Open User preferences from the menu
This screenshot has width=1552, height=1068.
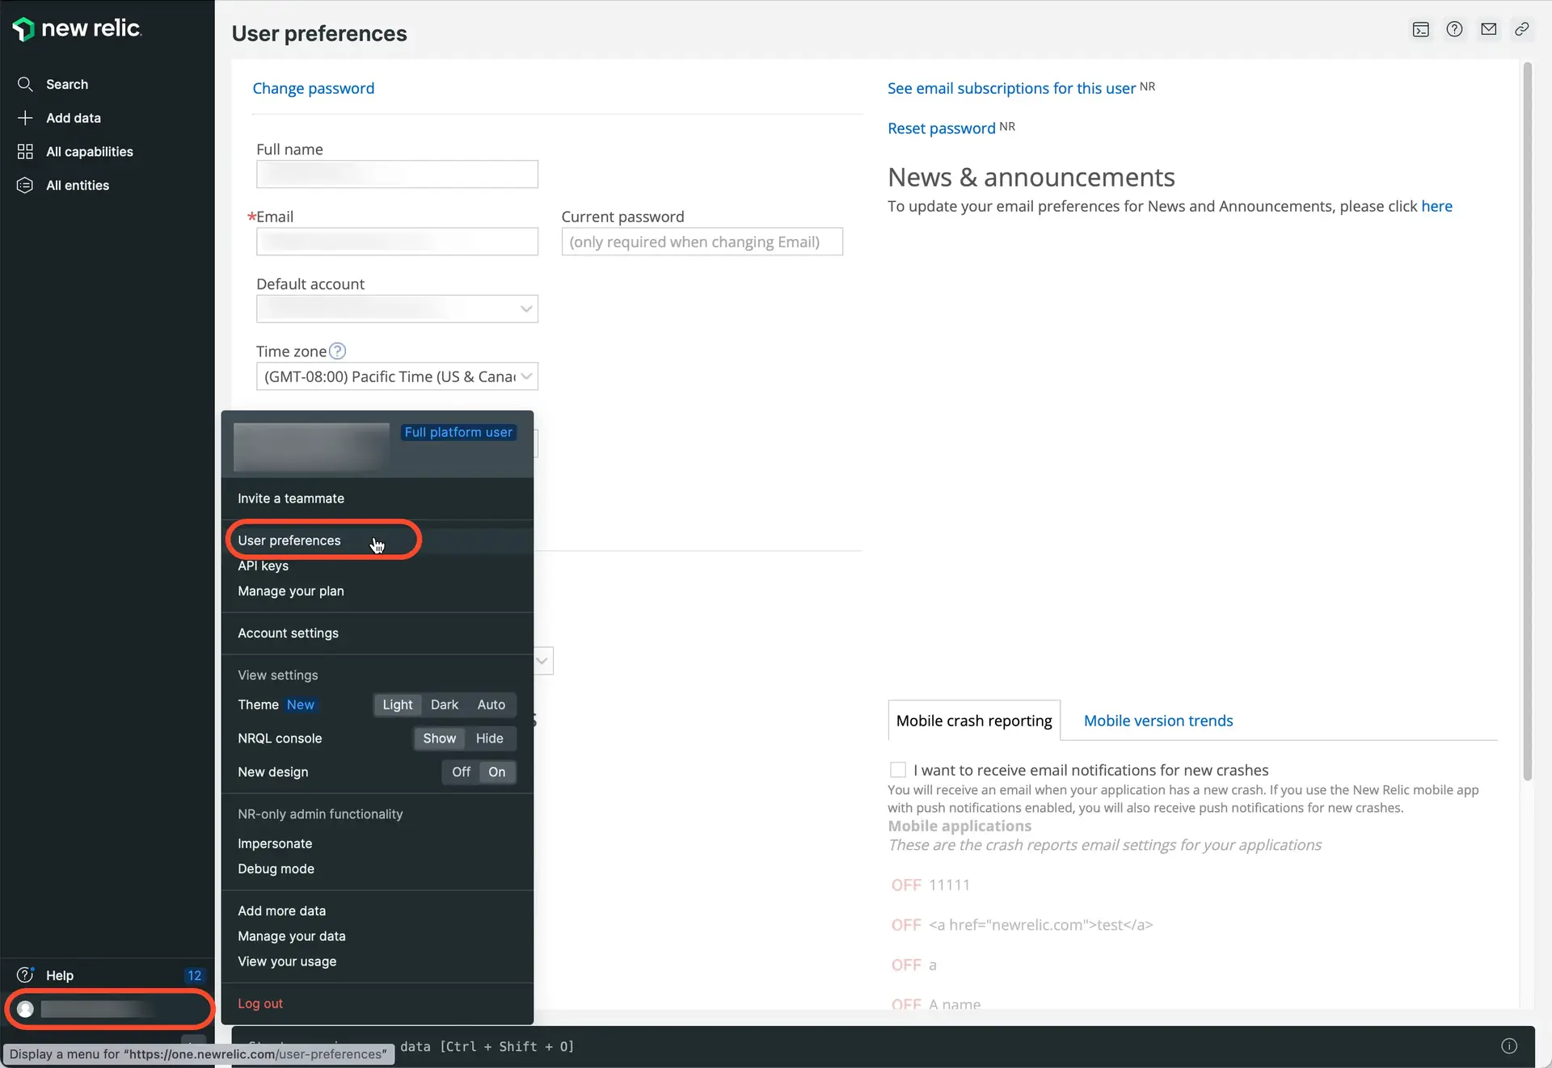pos(289,540)
